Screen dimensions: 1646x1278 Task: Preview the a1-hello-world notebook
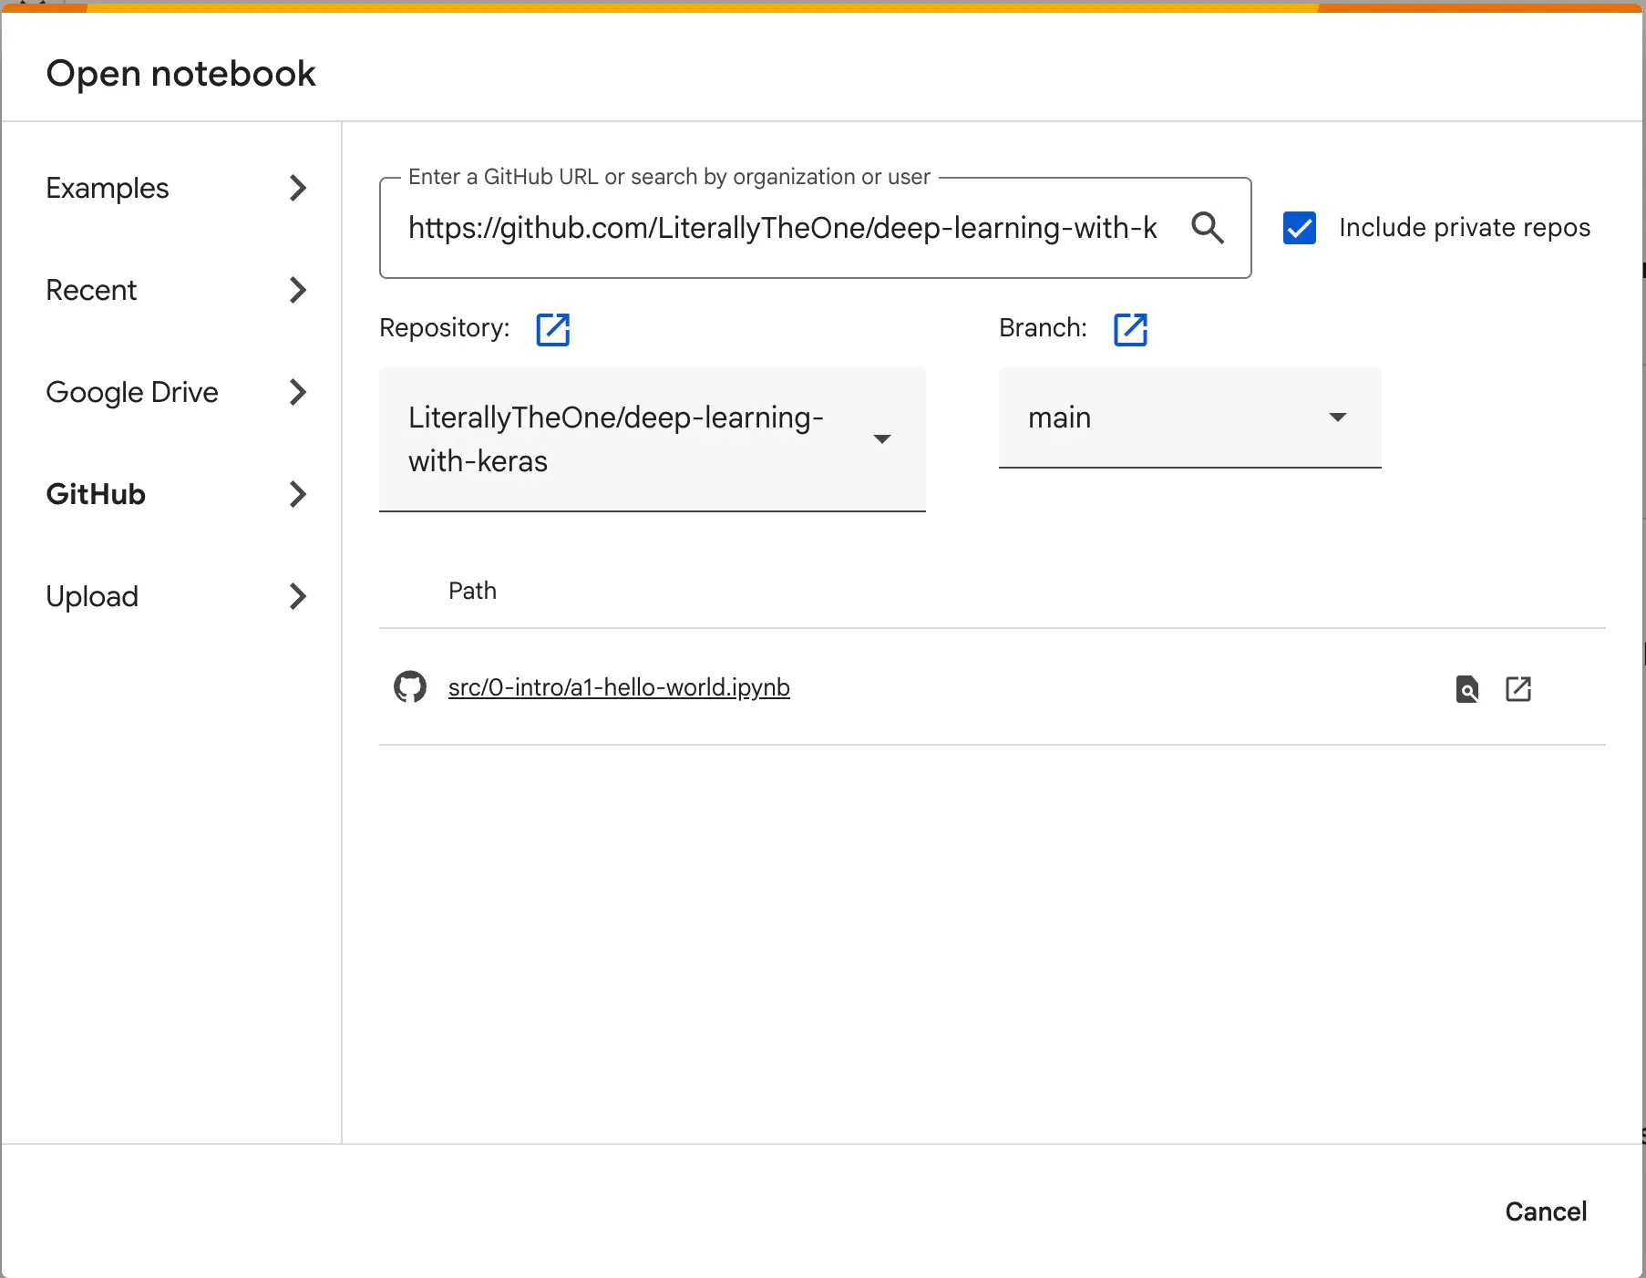(1466, 690)
